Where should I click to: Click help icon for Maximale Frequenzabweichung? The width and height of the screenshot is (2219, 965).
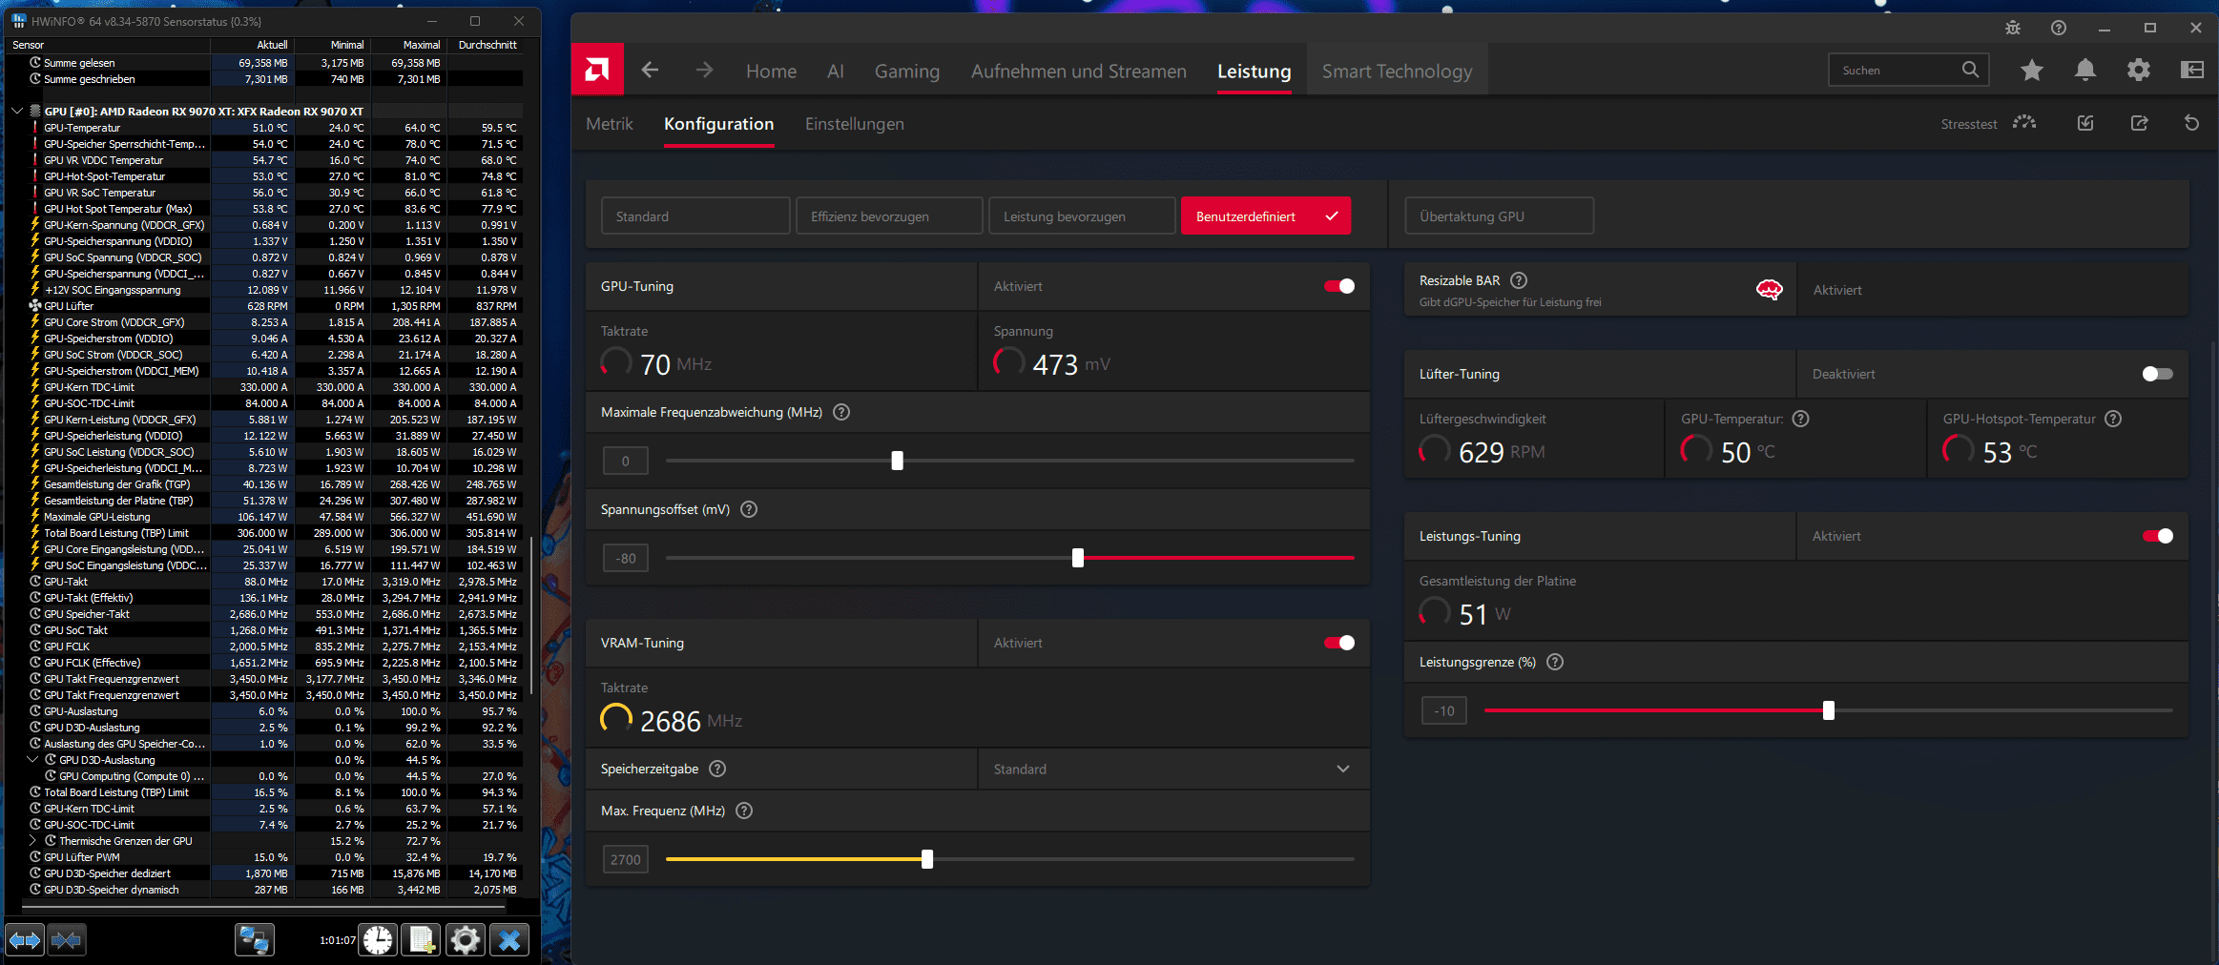[x=841, y=412]
